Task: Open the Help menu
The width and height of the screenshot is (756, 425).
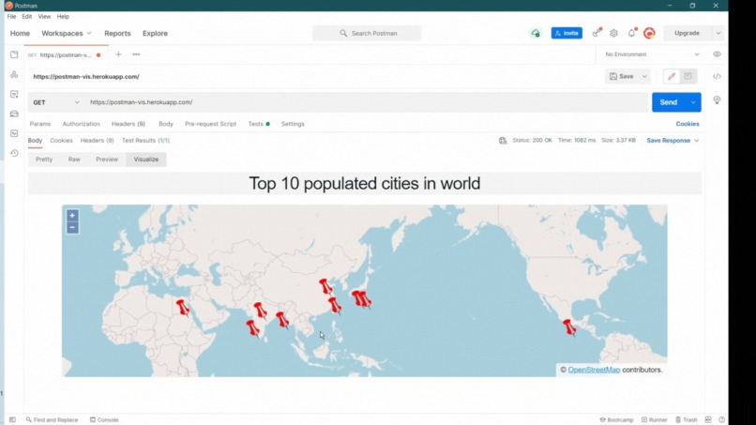Action: pos(63,16)
